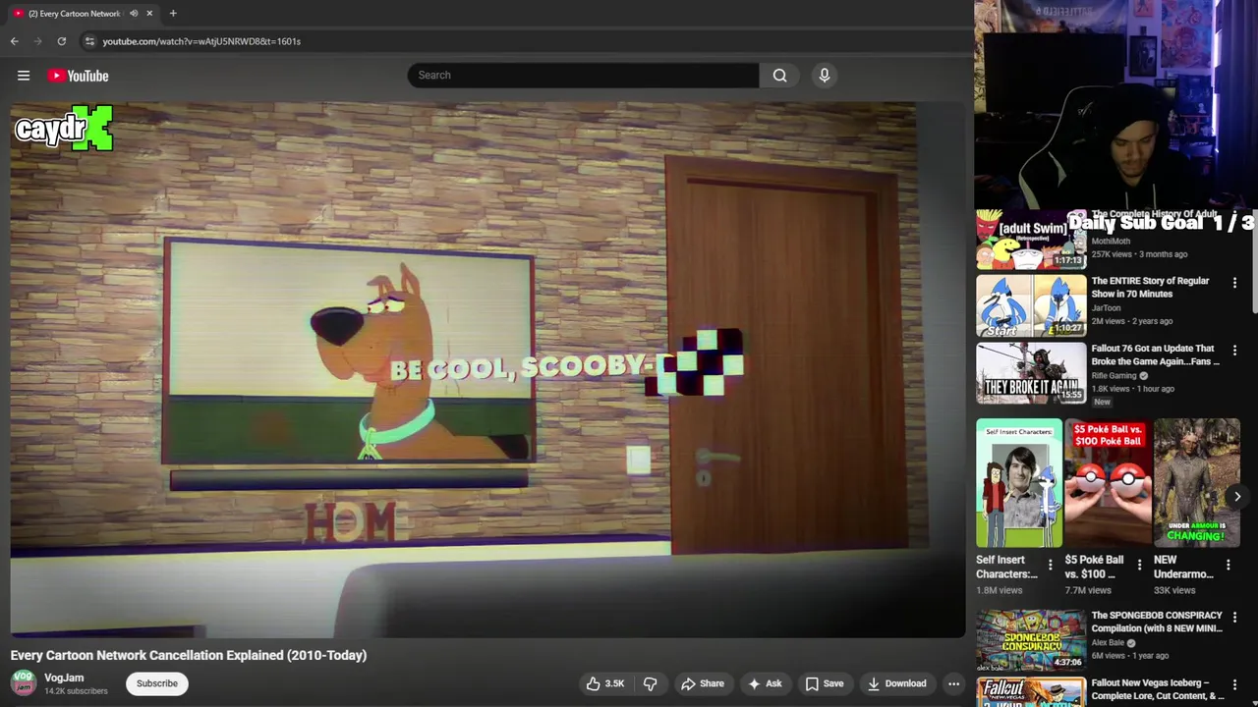Like the video with thumbs up
The width and height of the screenshot is (1258, 707).
click(x=604, y=683)
